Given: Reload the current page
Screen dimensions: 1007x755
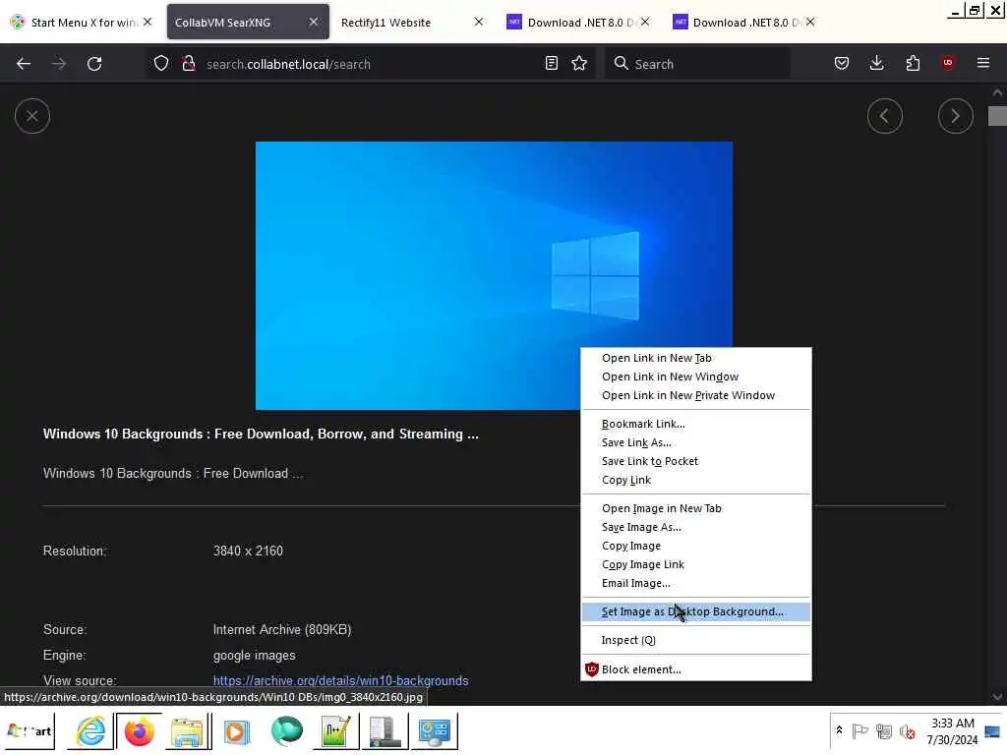Looking at the screenshot, I should coord(94,64).
